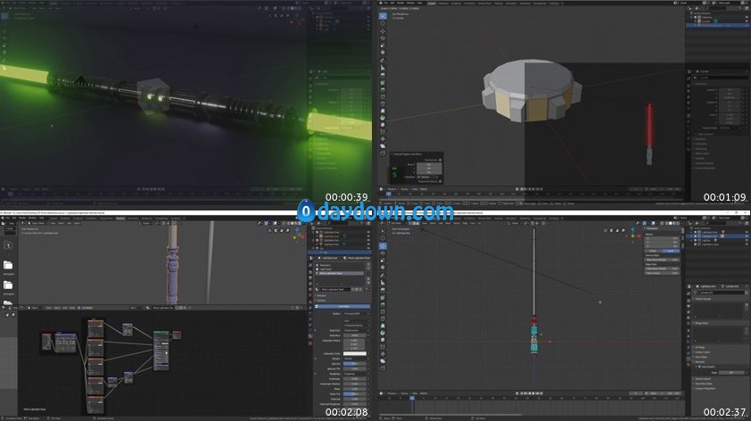Collapse the Vertex Groups panel in 00:02:37 frame
The width and height of the screenshot is (751, 421).
point(704,299)
